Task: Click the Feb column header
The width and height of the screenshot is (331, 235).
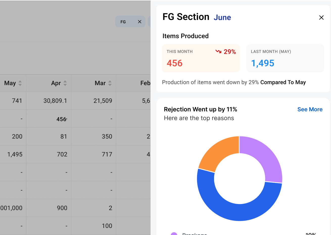Action: [145, 83]
